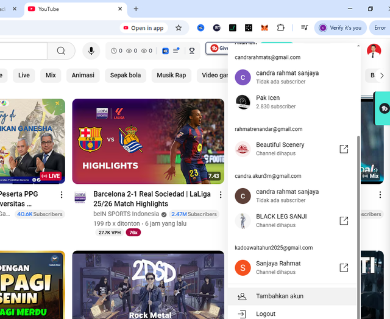Click candrarahmats@gmail.com email text
The height and width of the screenshot is (319, 390).
(x=268, y=57)
